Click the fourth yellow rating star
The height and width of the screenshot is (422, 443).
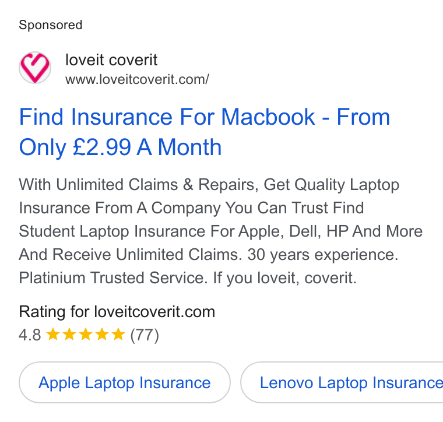101,335
